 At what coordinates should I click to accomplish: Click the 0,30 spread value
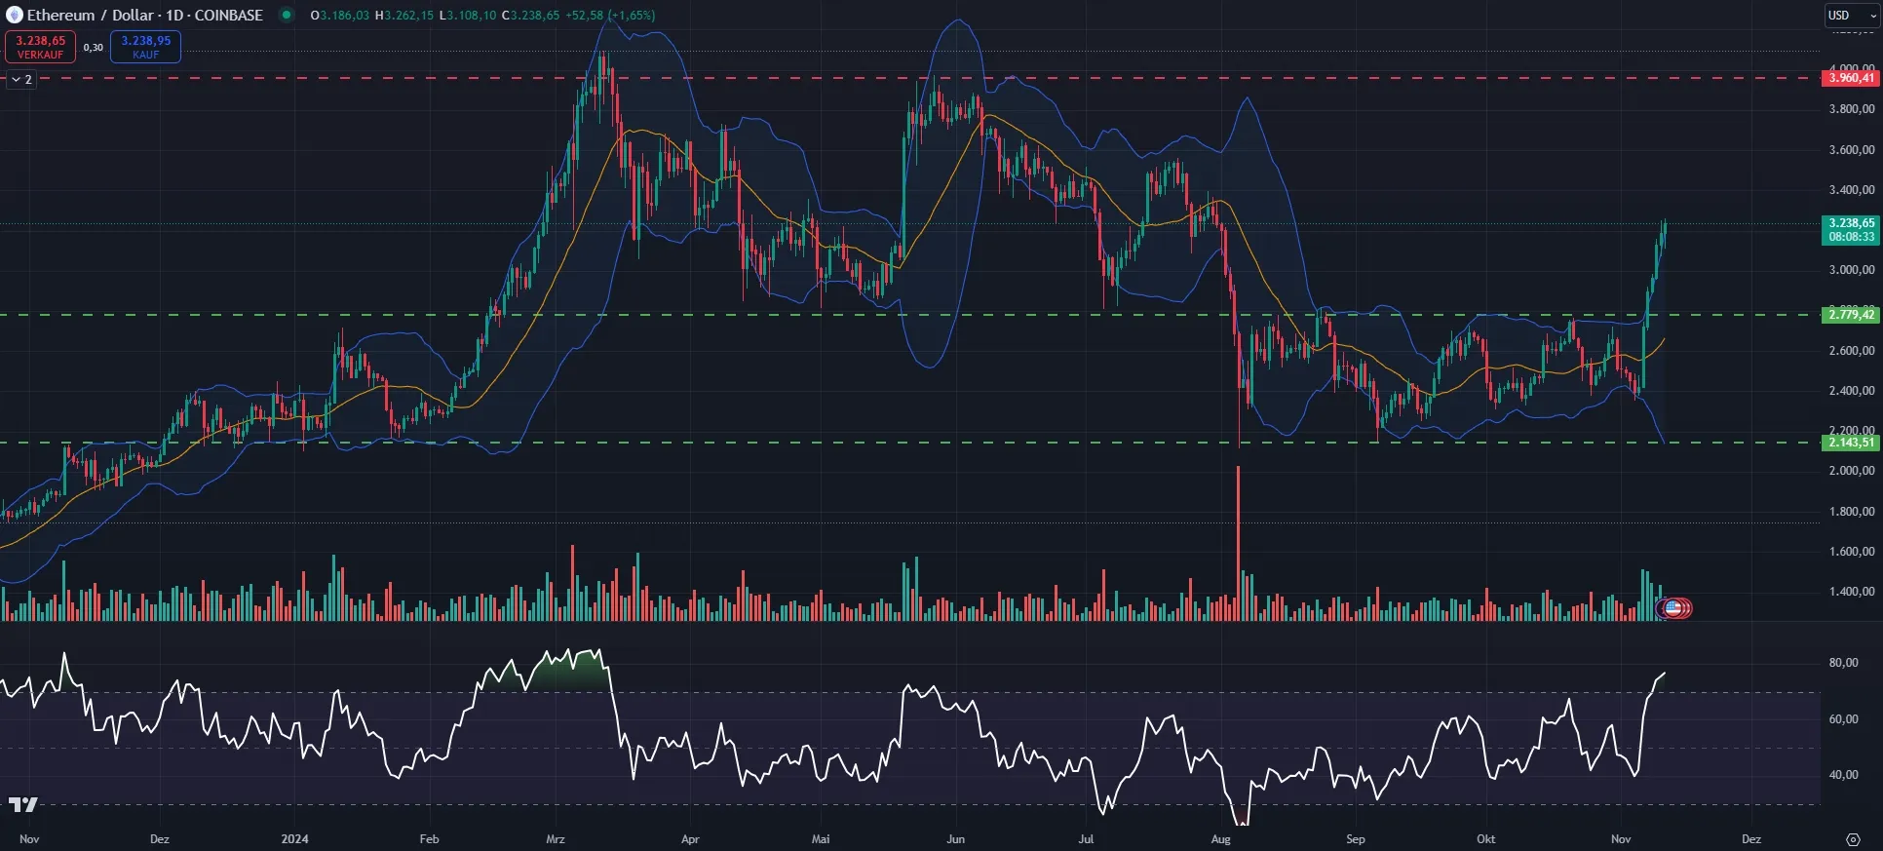tap(94, 47)
